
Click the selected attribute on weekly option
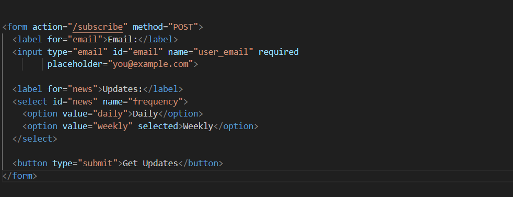tap(158, 126)
